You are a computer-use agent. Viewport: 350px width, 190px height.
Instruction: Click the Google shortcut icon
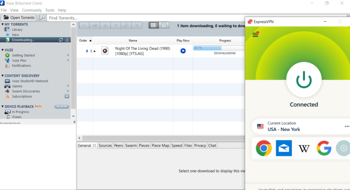coord(324,148)
